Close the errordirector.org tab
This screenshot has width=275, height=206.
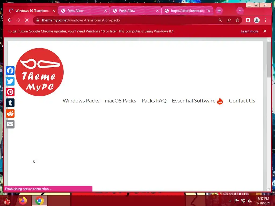point(209,11)
